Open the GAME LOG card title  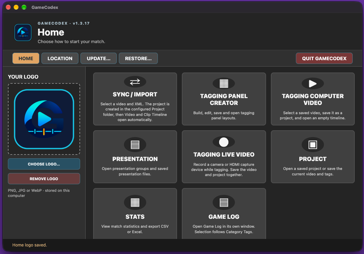point(224,217)
